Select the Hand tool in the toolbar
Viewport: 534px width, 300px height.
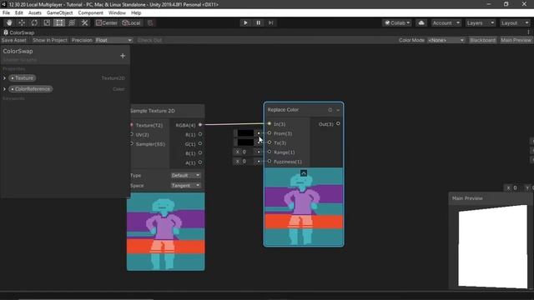(x=9, y=22)
